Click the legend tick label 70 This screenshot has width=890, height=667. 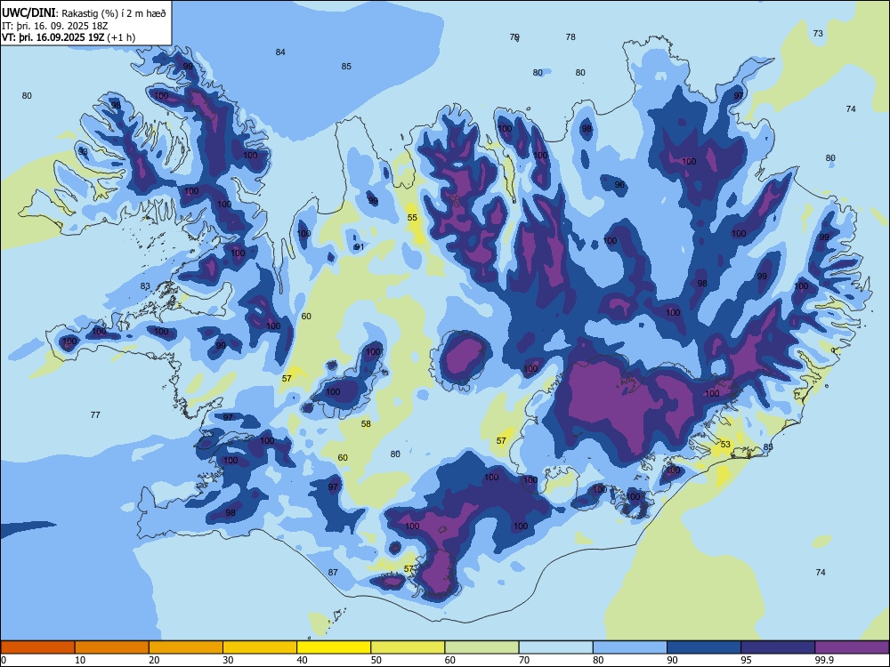pyautogui.click(x=524, y=660)
